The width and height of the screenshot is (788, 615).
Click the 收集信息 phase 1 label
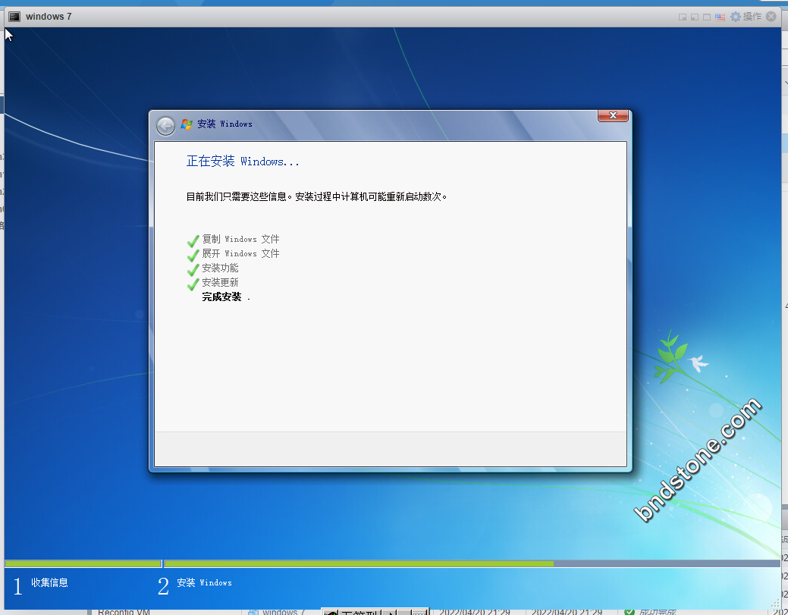pyautogui.click(x=49, y=583)
